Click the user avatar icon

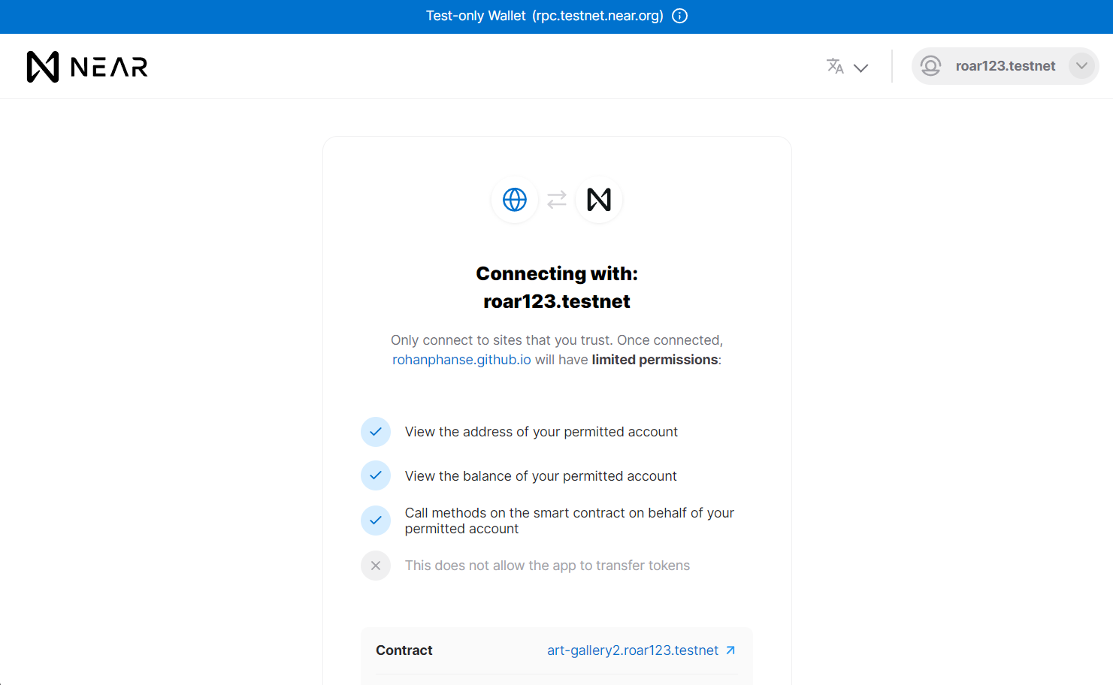click(930, 66)
